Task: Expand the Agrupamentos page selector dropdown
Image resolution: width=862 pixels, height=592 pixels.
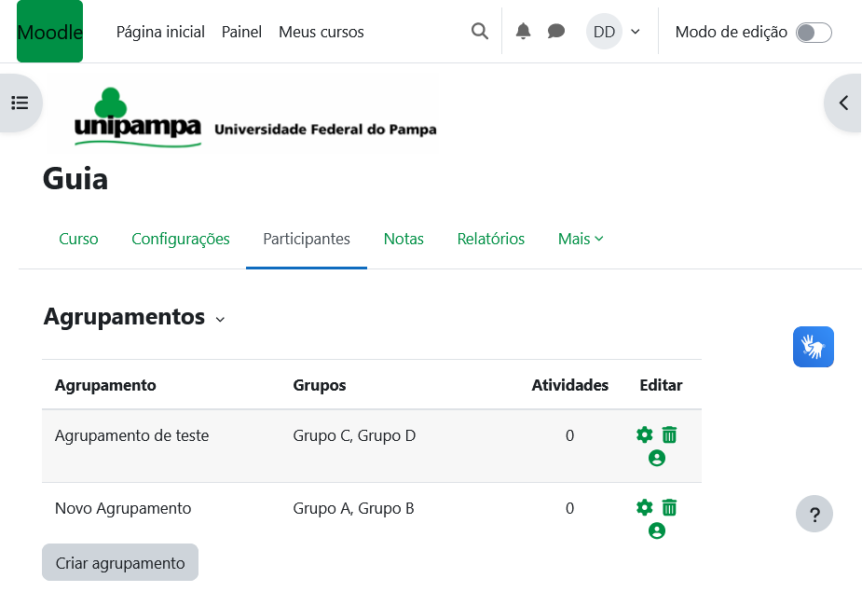Action: tap(220, 319)
